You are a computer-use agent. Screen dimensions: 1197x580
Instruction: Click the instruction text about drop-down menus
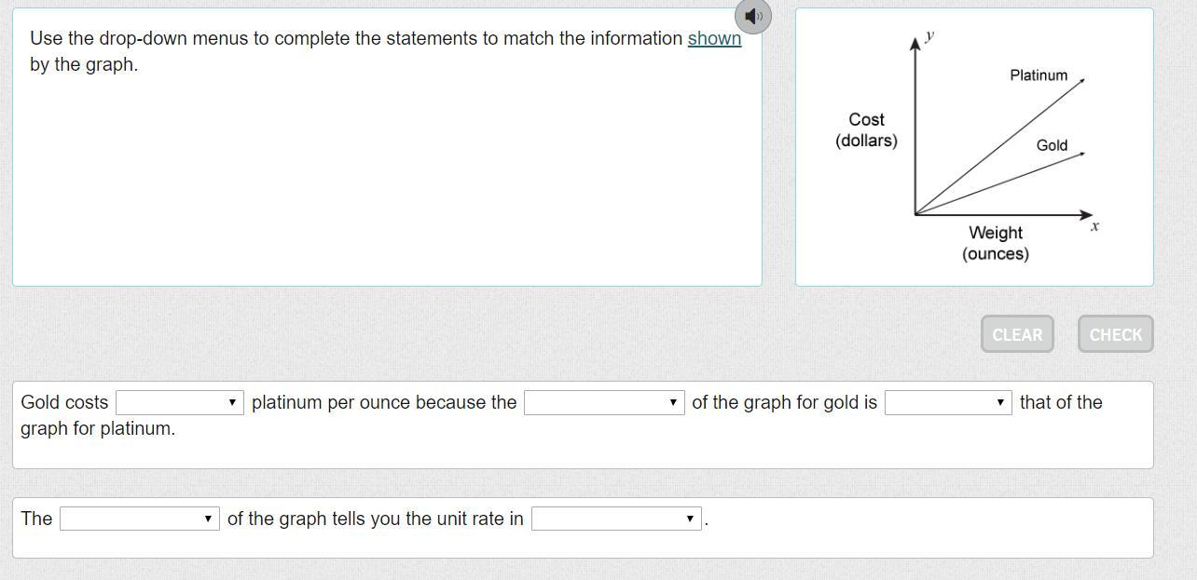358,39
